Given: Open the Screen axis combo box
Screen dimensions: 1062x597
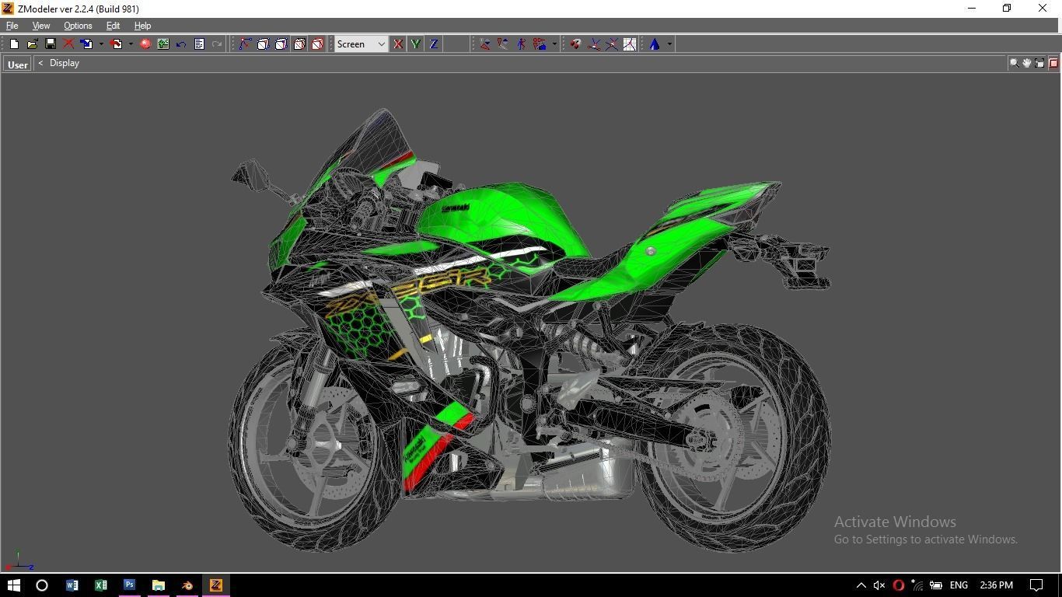Looking at the screenshot, I should coord(361,44).
